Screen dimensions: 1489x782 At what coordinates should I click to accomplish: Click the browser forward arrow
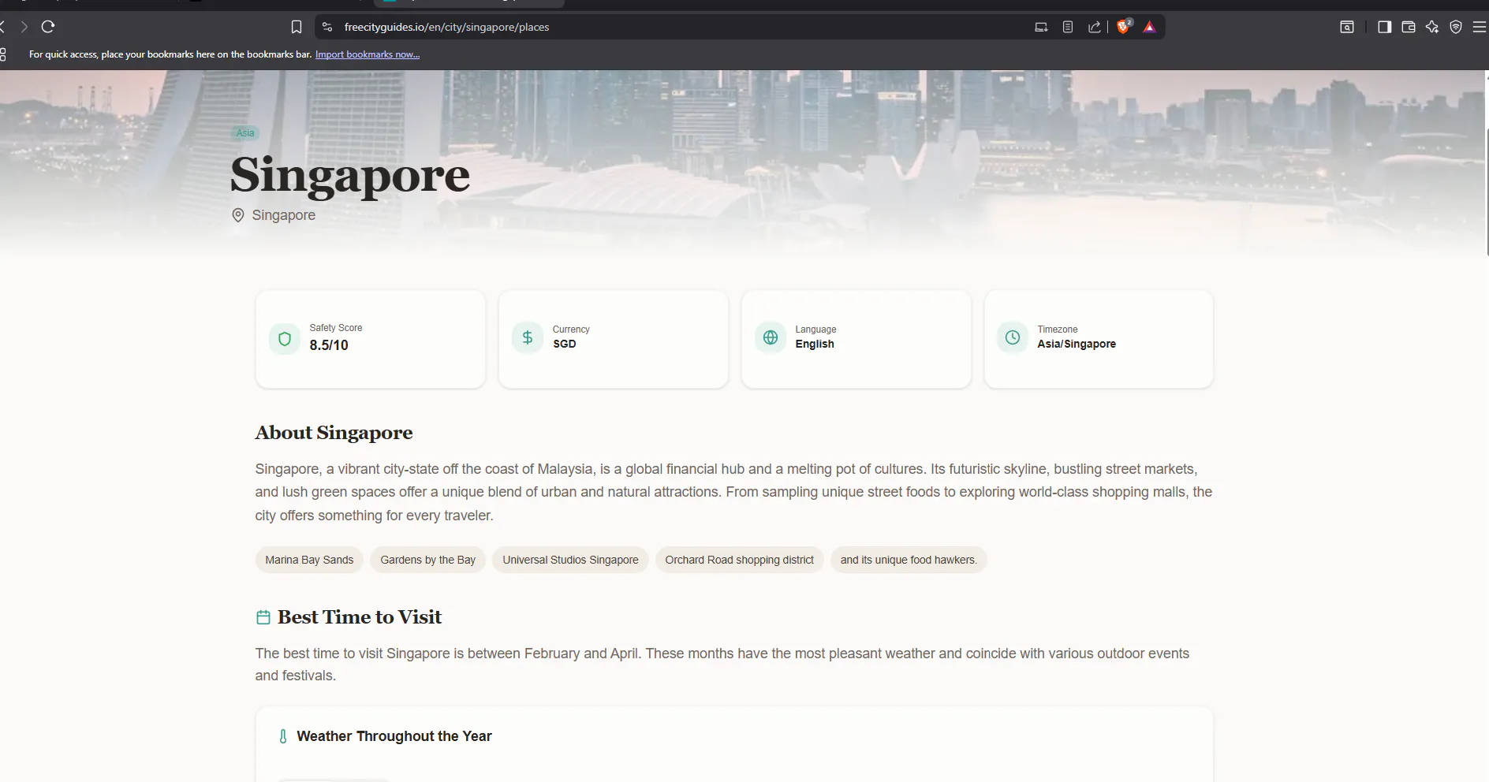pos(24,27)
